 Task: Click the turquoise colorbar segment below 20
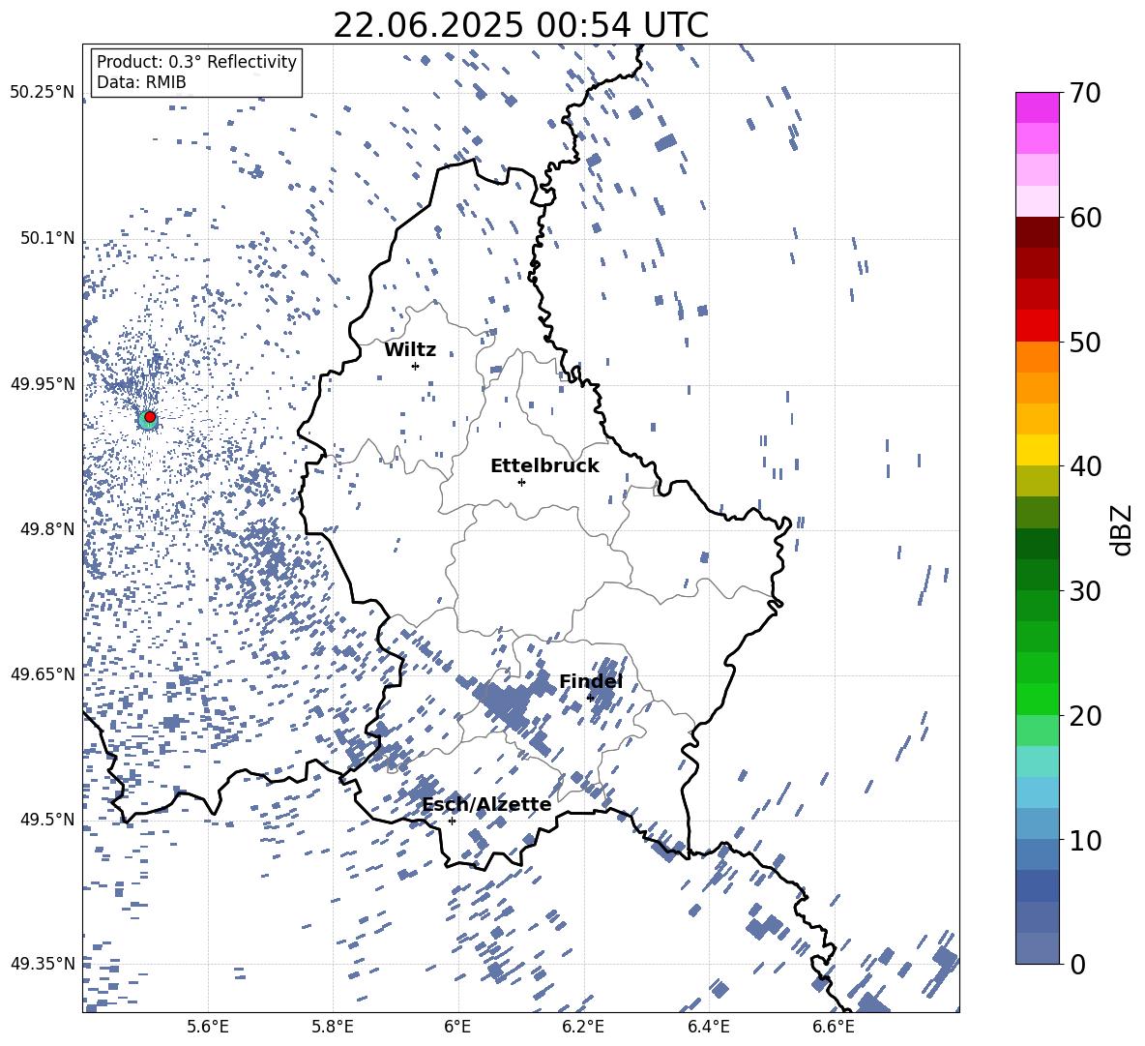pos(1037,762)
